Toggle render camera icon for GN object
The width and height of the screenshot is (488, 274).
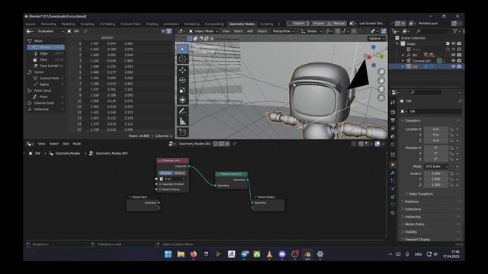[459, 66]
